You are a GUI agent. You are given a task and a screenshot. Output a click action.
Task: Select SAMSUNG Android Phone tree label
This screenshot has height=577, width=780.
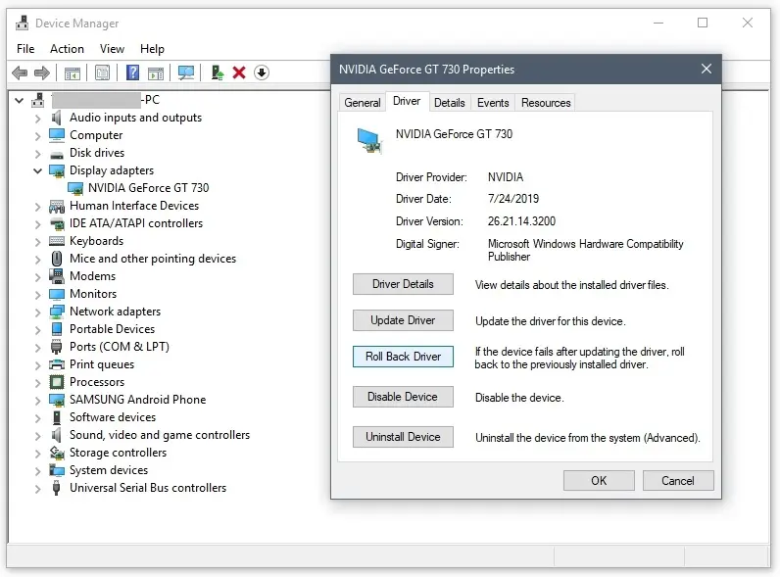tap(137, 400)
